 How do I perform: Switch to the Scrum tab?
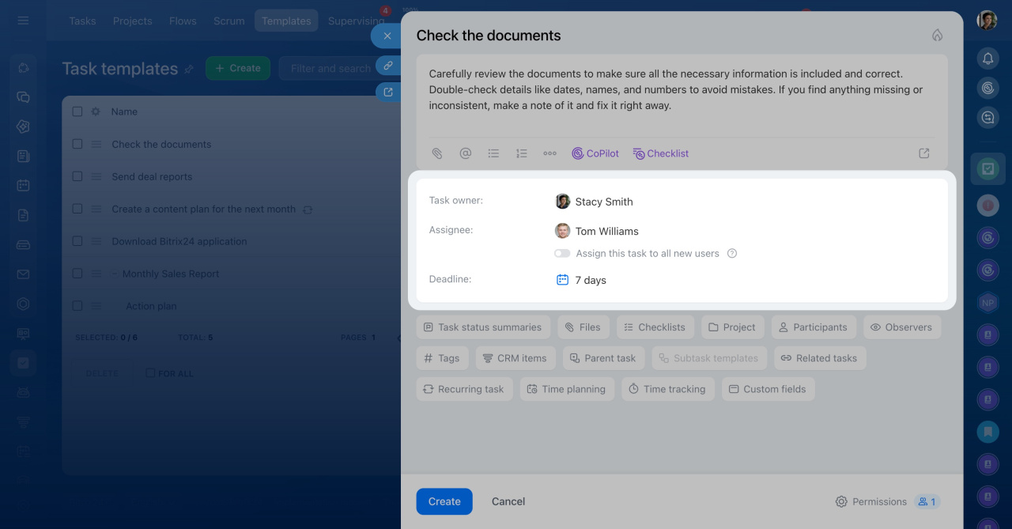[229, 21]
